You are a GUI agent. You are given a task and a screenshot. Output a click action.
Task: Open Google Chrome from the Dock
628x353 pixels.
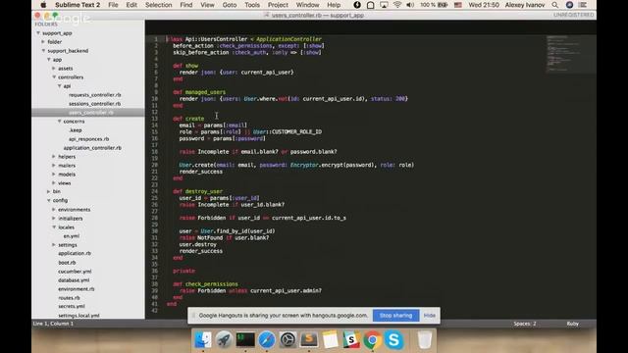(373, 340)
